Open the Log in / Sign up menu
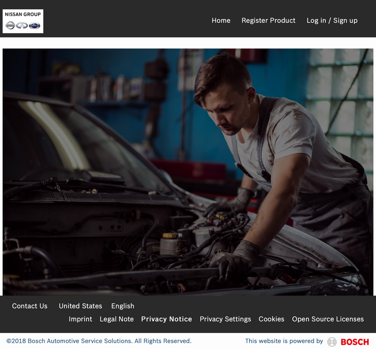The width and height of the screenshot is (376, 349). [332, 20]
